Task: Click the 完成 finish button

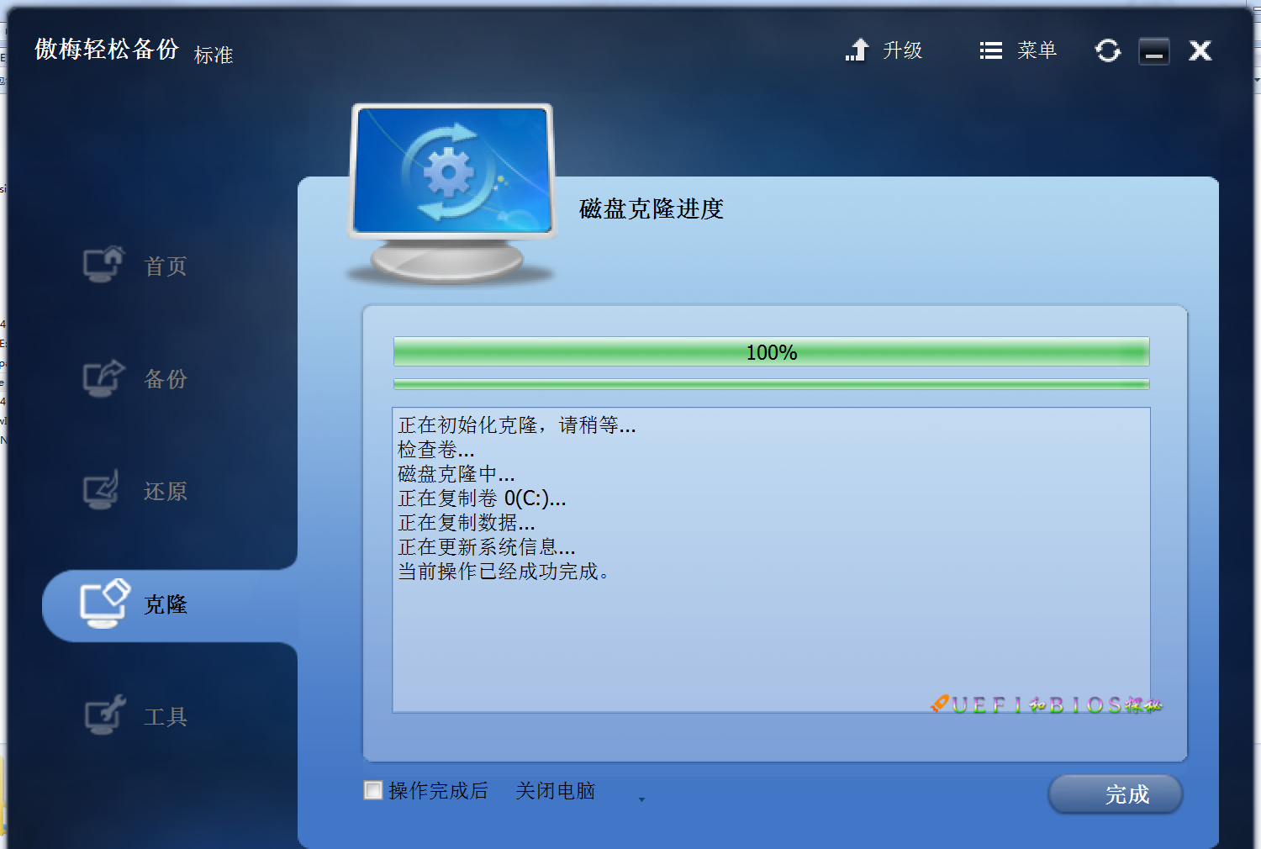Action: pyautogui.click(x=1116, y=794)
